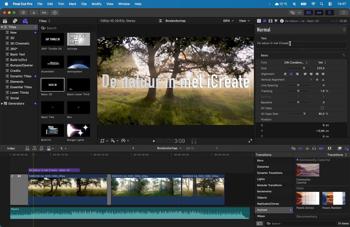Open the Clip menu
The image size is (350, 227).
(x=84, y=4)
